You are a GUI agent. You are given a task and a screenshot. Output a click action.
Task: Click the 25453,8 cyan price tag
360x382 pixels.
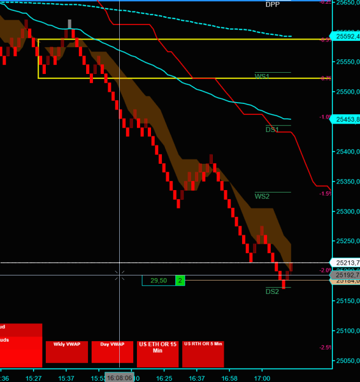[345, 119]
